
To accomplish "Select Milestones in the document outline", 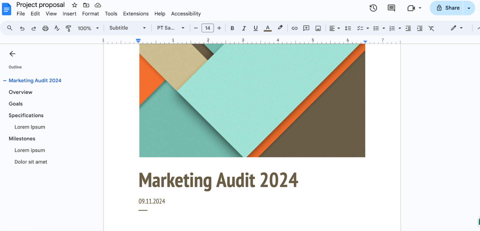I will point(22,139).
